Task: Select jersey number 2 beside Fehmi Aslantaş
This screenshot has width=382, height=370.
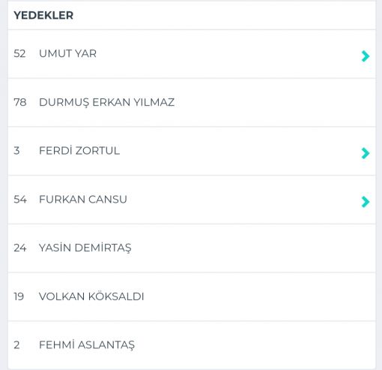Action: coord(16,345)
